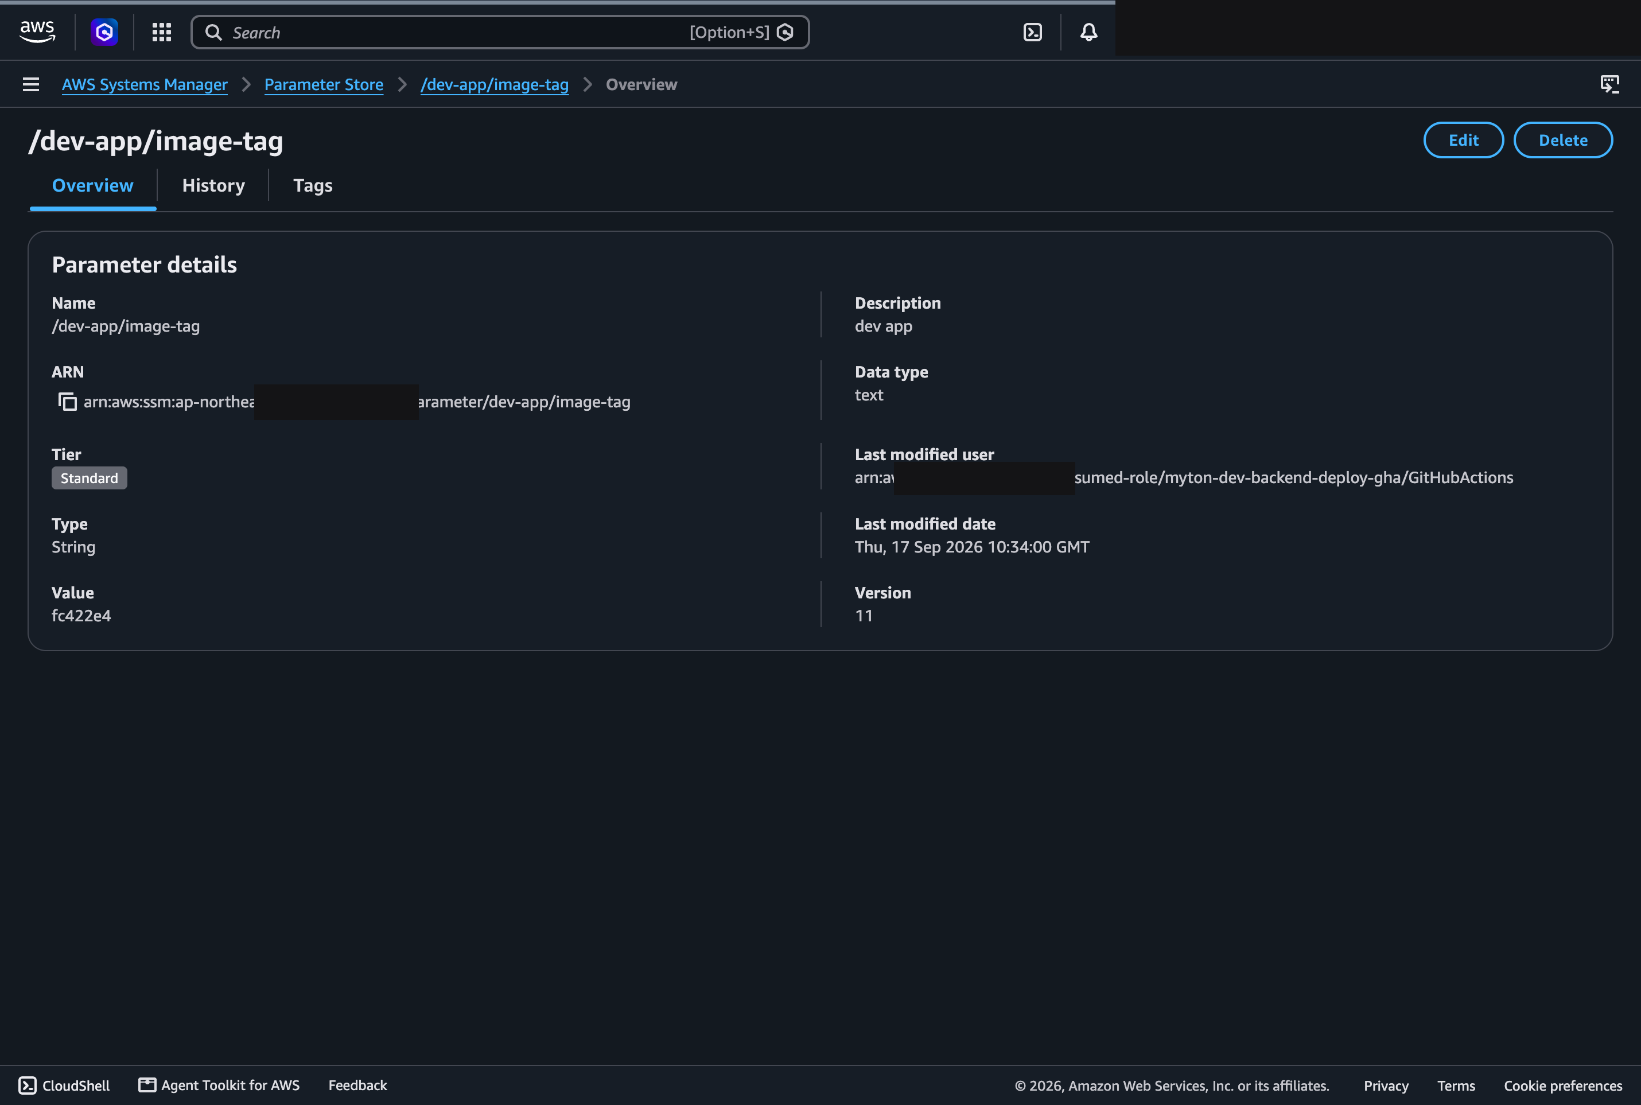Image resolution: width=1641 pixels, height=1105 pixels.
Task: Toggle the side navigation hamburger menu
Action: [31, 84]
